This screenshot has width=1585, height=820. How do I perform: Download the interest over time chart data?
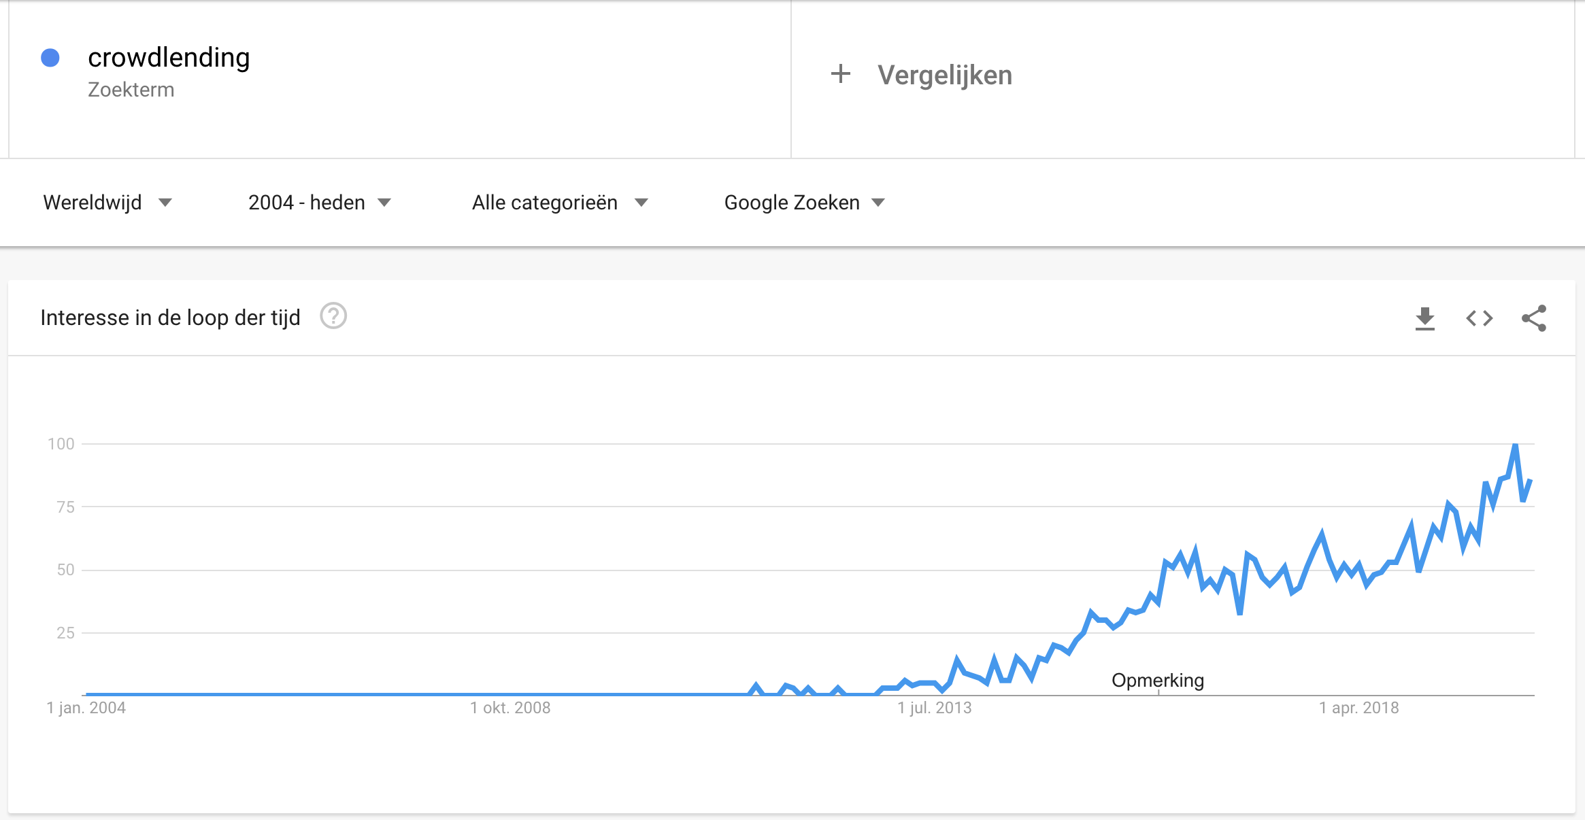pyautogui.click(x=1424, y=318)
